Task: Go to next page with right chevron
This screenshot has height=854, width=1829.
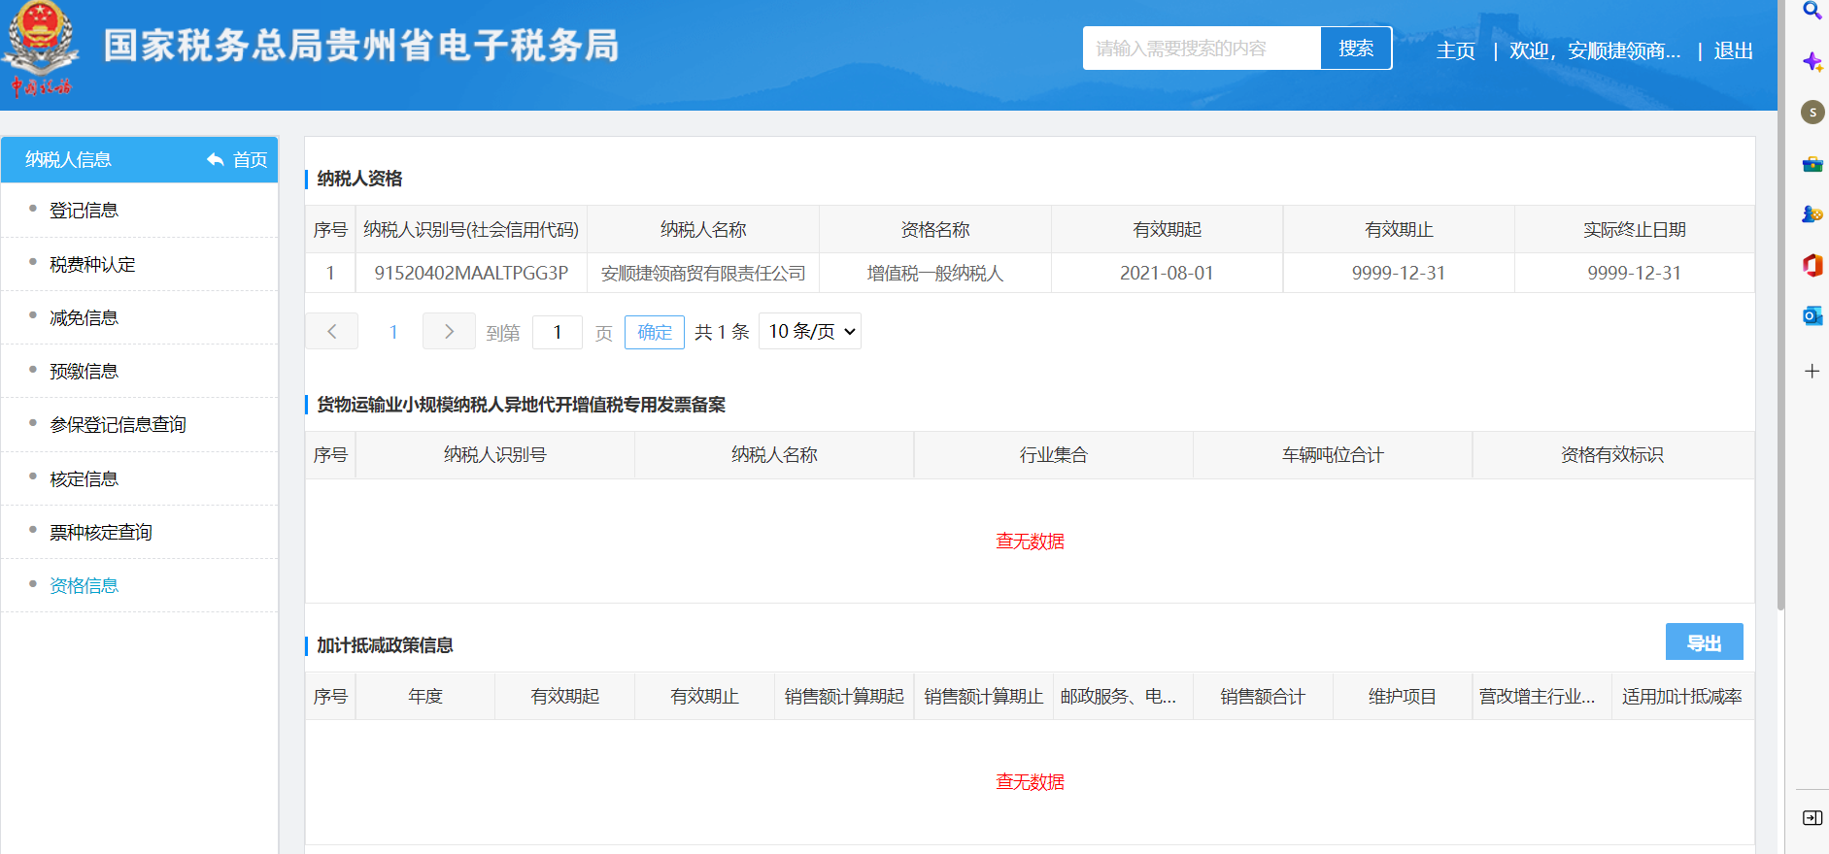Action: [449, 332]
